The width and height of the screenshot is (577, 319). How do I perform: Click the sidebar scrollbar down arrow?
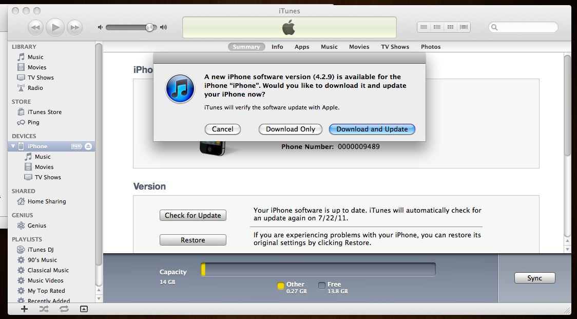coord(99,299)
